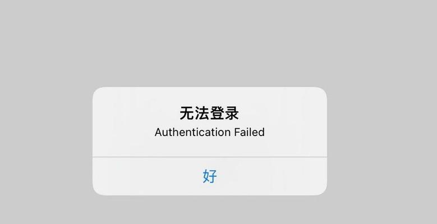Viewport: 437px width, 224px height.
Task: Acknowledge the Authentication Failed message via 好
Action: tap(210, 176)
